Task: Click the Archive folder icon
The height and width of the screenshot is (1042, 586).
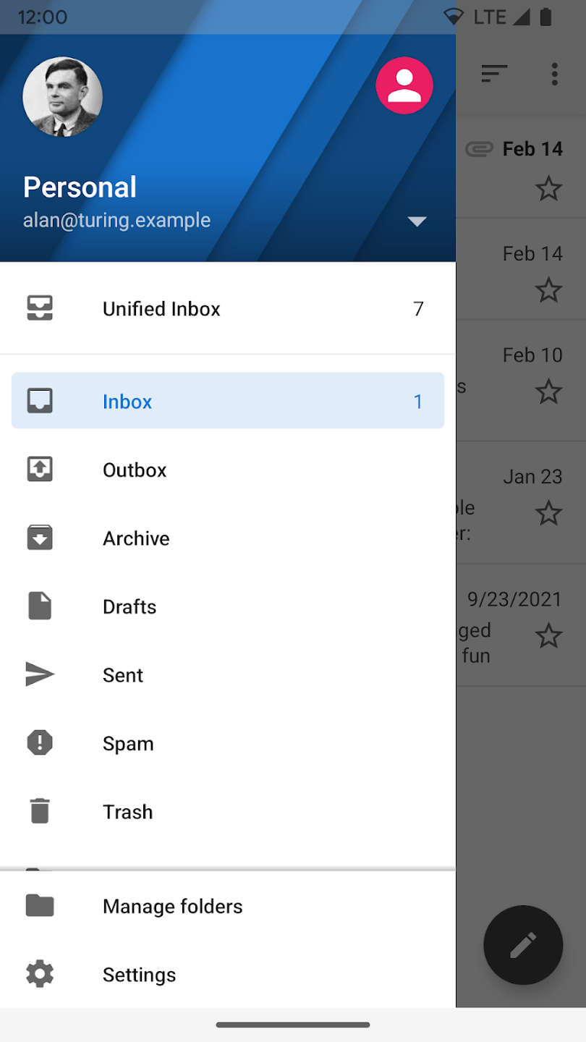Action: (40, 538)
